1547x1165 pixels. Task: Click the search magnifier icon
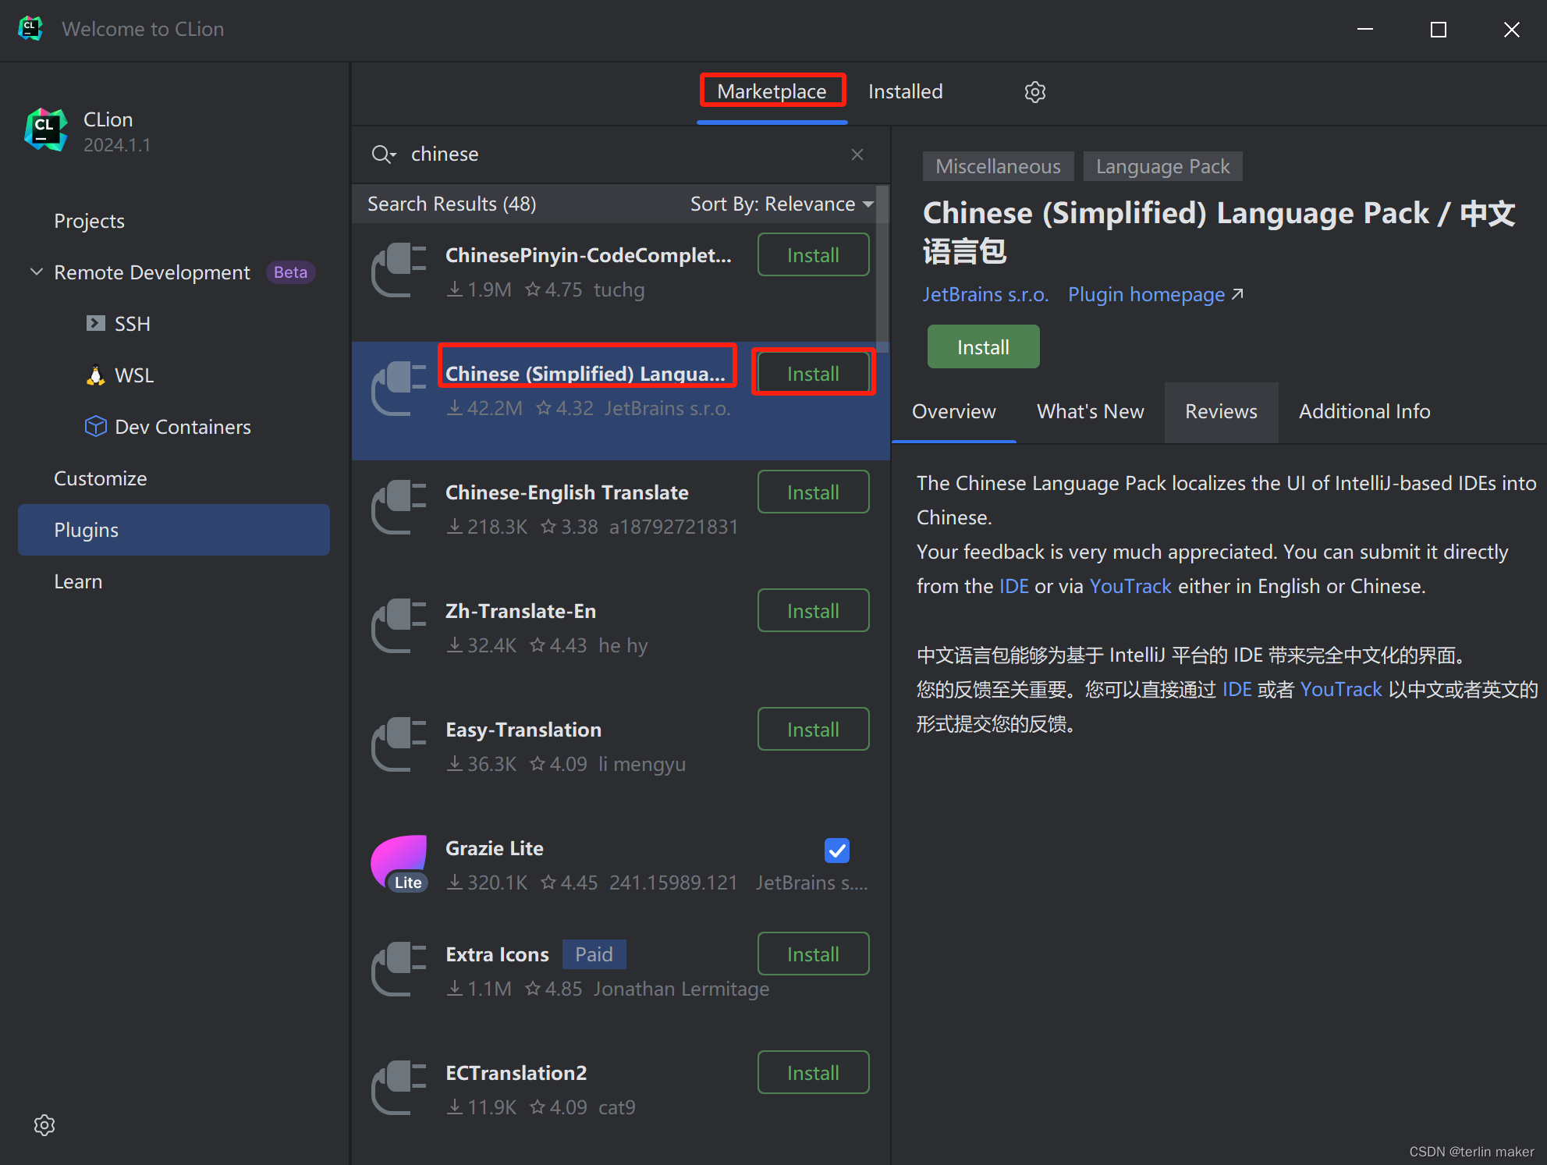(380, 155)
